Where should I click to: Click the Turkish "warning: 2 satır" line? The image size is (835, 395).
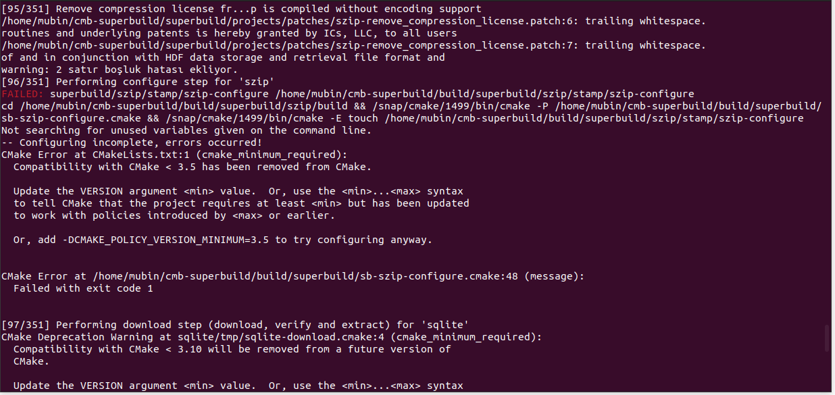[x=118, y=70]
